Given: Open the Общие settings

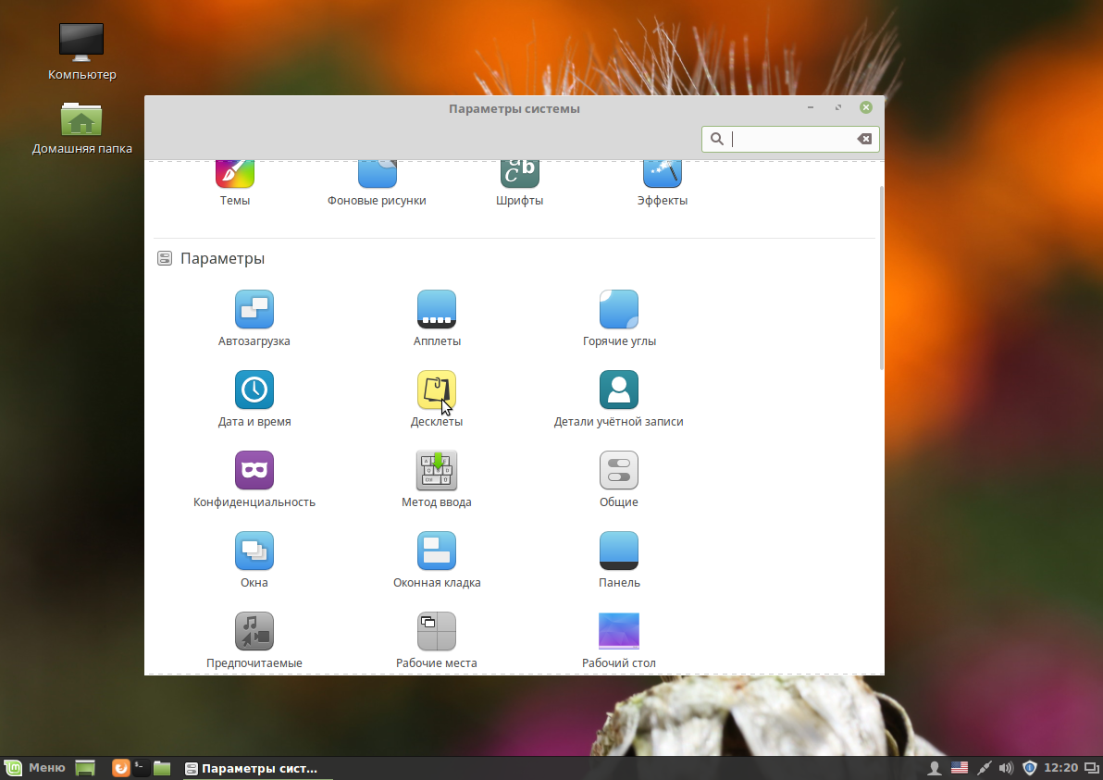Looking at the screenshot, I should tap(618, 477).
